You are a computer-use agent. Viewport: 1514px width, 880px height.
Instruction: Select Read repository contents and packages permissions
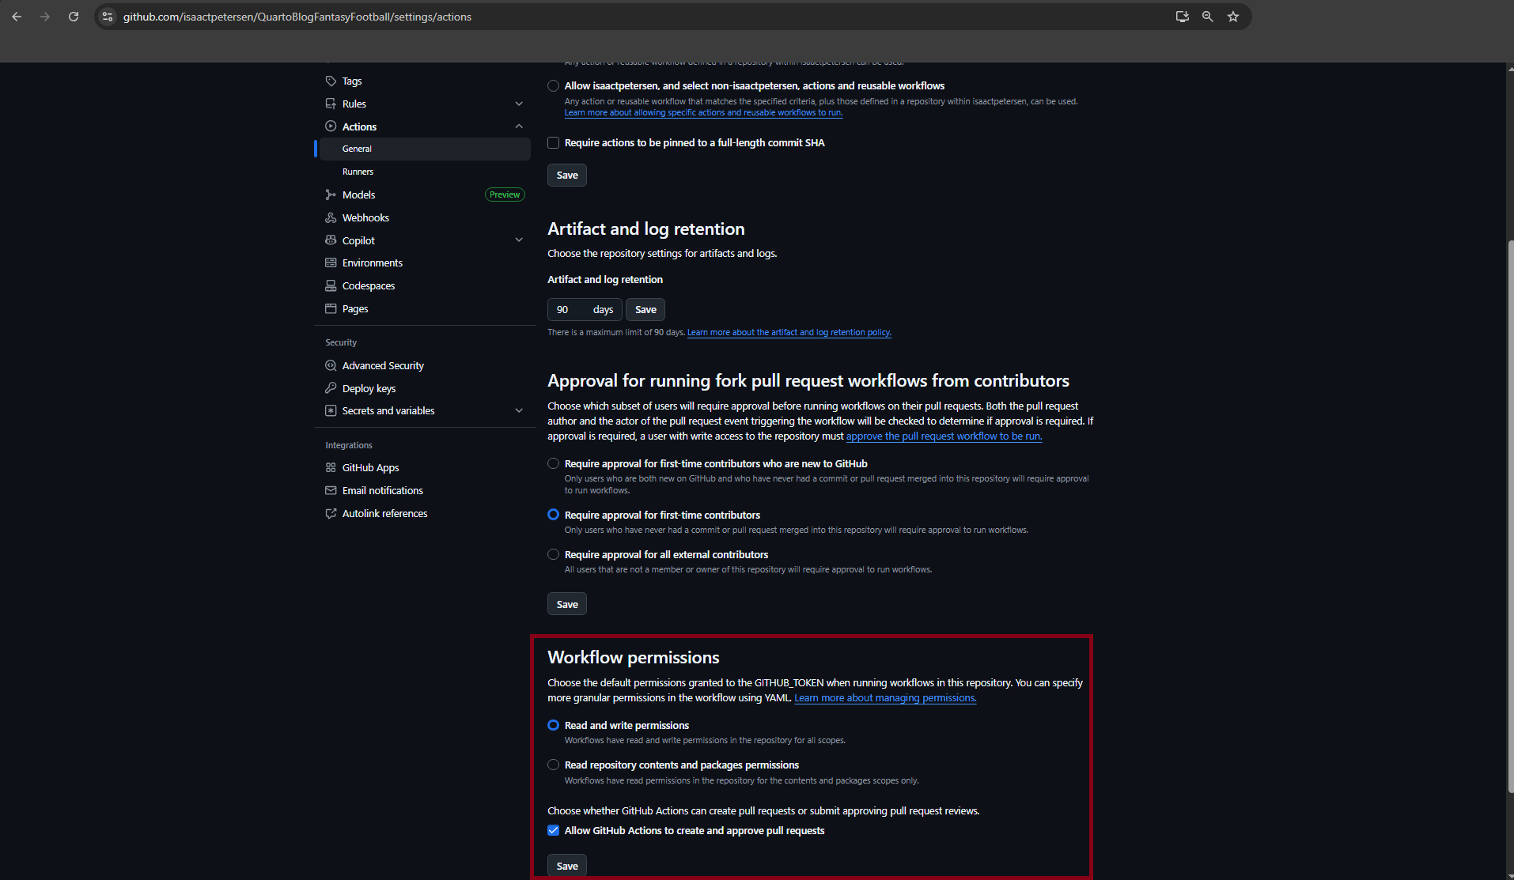pos(554,765)
